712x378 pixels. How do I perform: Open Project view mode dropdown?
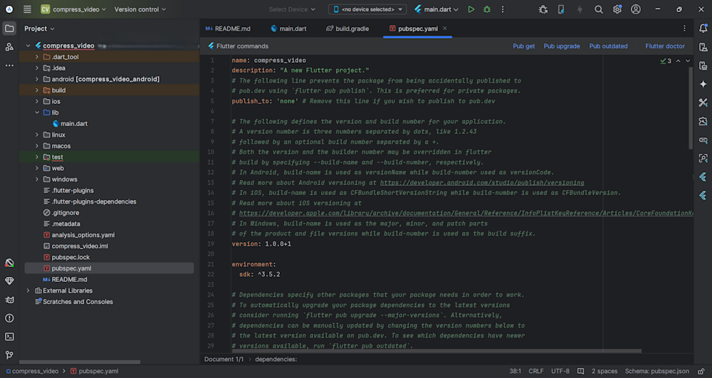39,28
